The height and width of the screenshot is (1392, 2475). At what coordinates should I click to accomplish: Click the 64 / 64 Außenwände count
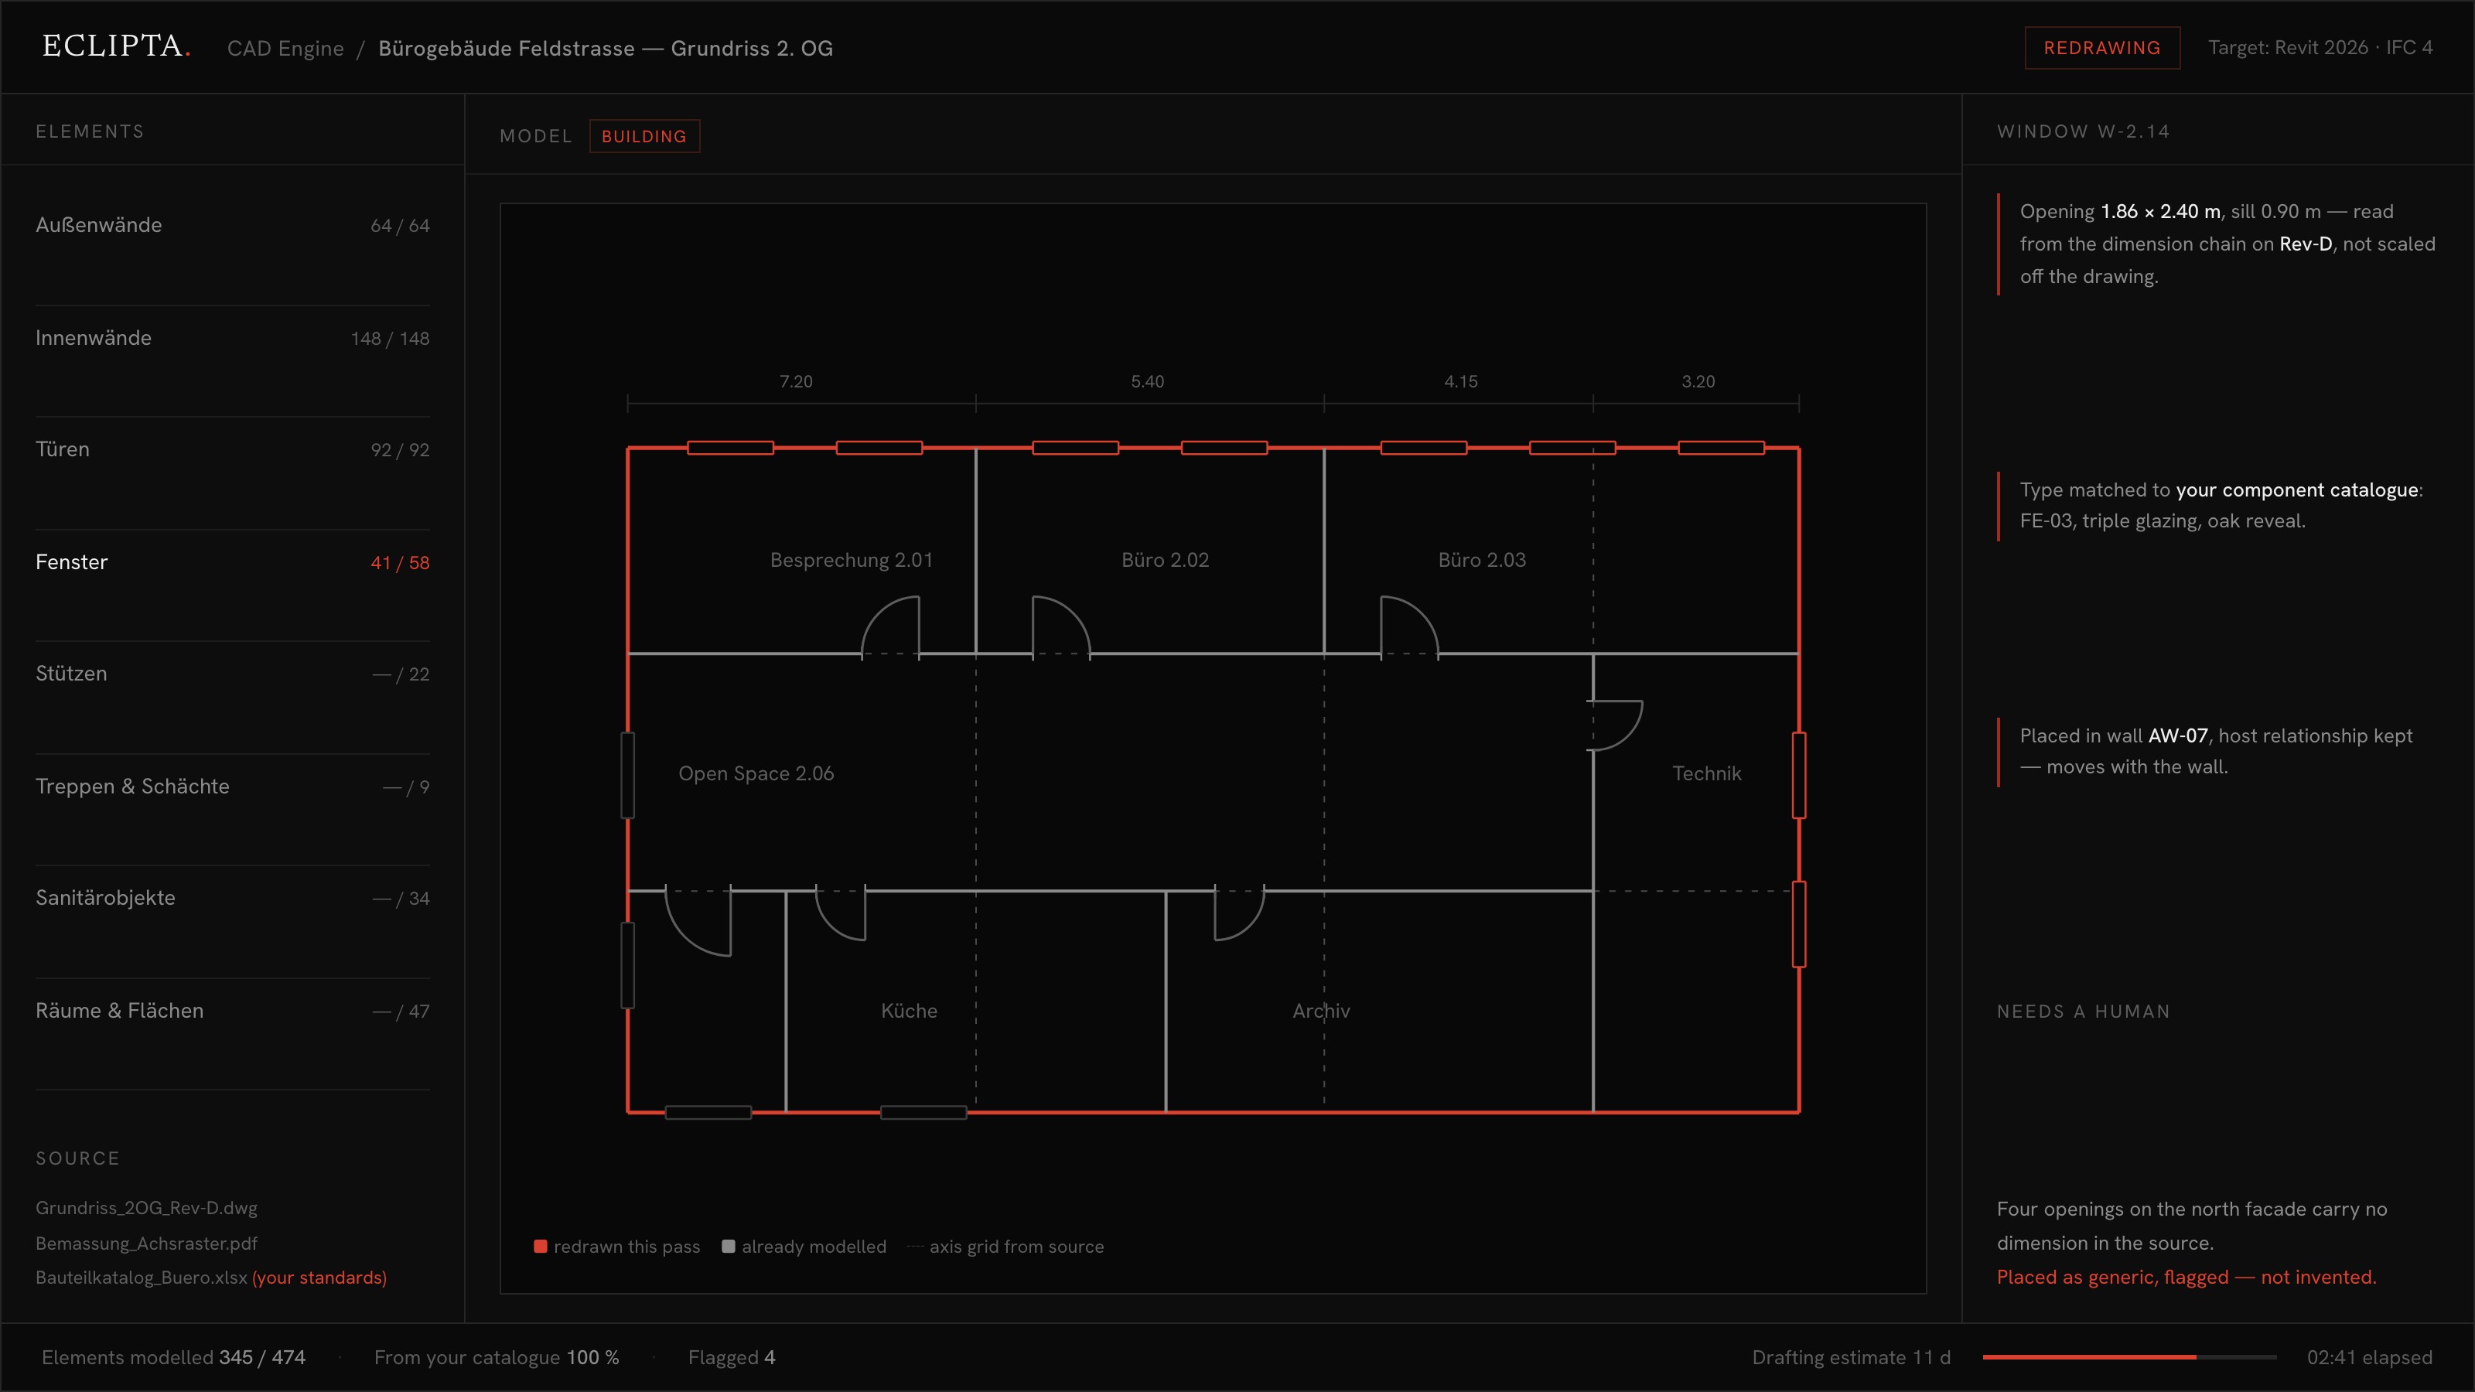[400, 226]
